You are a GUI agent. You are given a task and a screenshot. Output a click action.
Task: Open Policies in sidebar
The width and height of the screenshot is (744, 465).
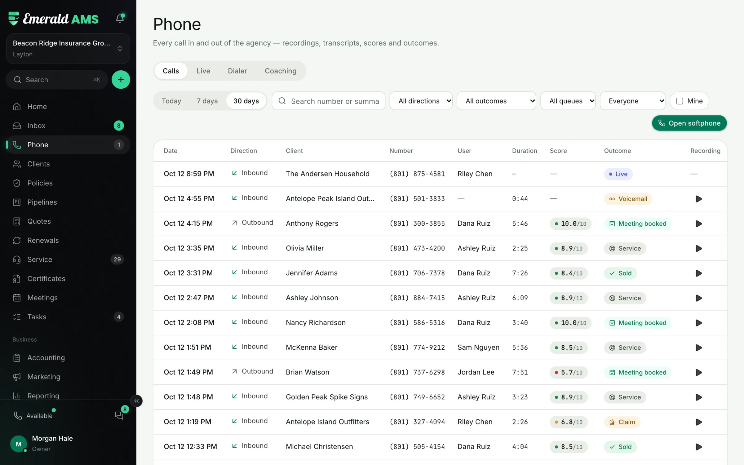[x=68, y=183]
